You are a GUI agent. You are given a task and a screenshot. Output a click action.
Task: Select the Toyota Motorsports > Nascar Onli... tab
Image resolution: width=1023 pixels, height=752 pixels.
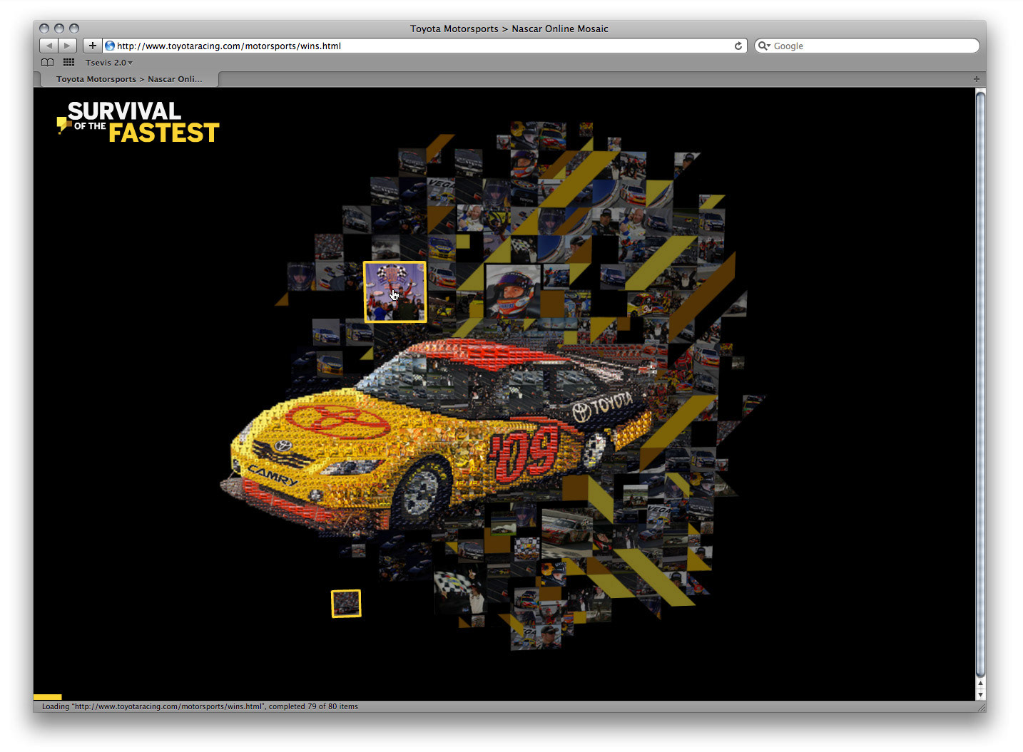(129, 79)
